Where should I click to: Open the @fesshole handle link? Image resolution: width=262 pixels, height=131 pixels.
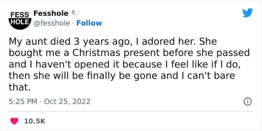(52, 23)
